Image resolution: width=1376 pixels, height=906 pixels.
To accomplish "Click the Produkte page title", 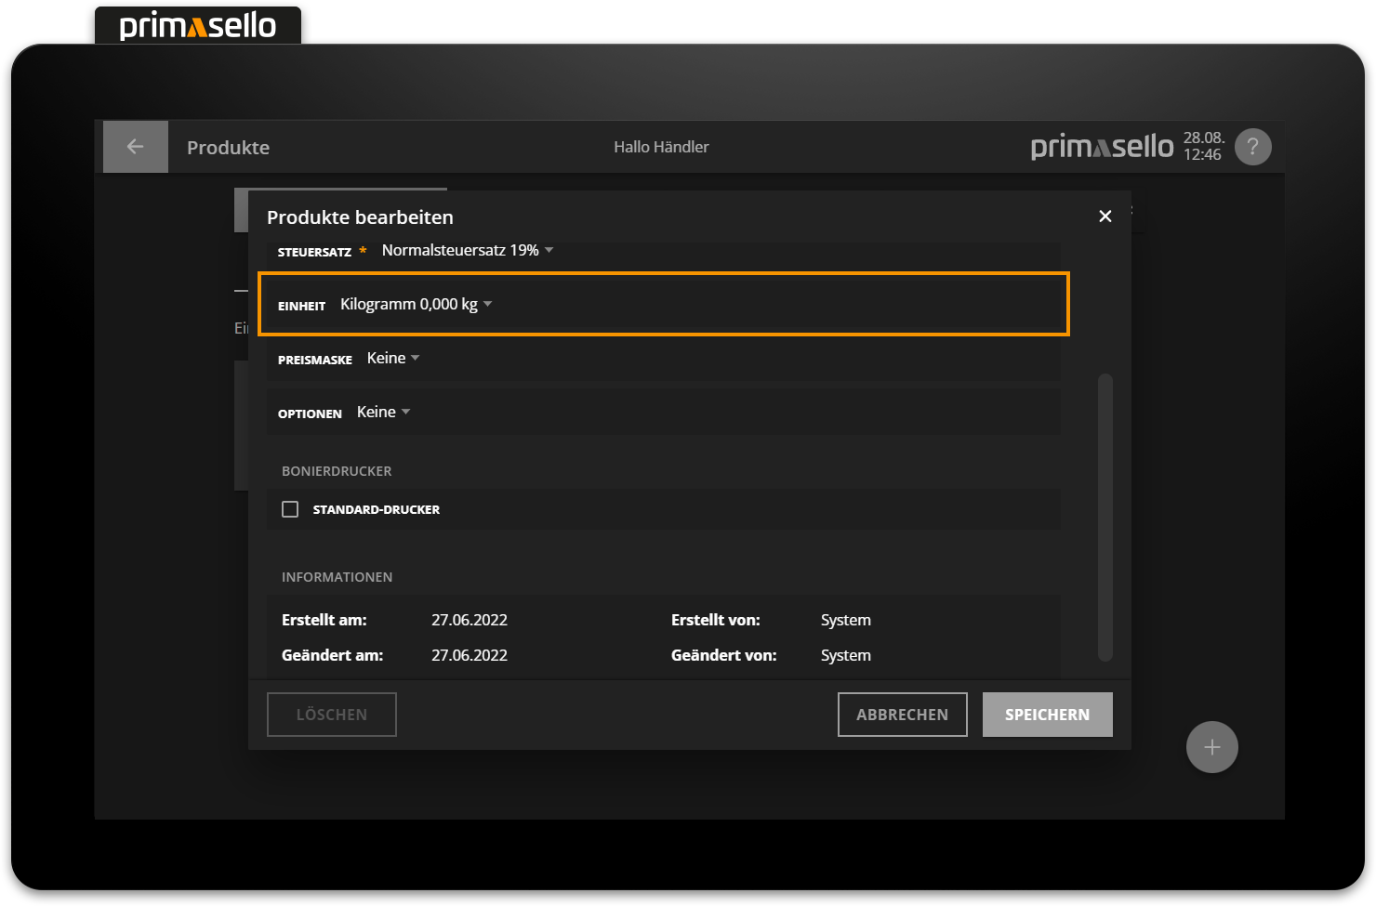I will click(x=228, y=148).
